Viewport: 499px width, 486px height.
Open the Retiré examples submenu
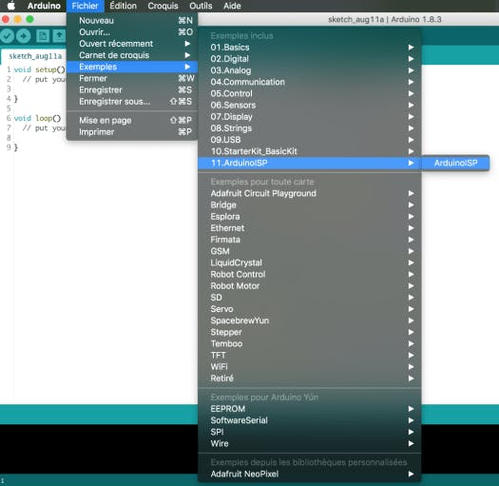pyautogui.click(x=309, y=379)
